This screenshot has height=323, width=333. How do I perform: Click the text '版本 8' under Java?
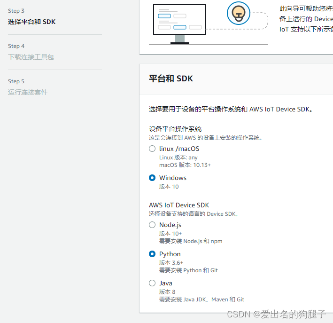(167, 292)
